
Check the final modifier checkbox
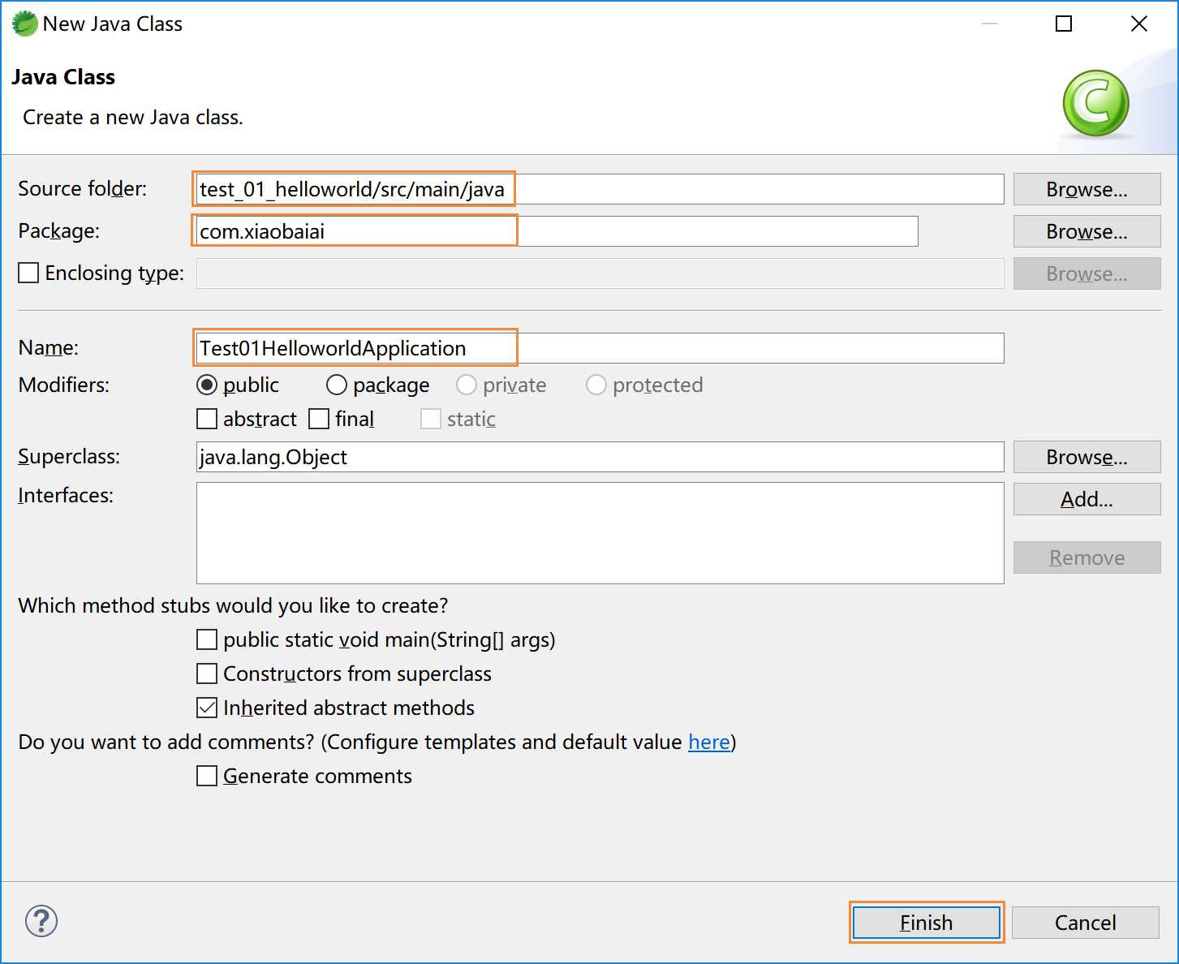pyautogui.click(x=319, y=419)
